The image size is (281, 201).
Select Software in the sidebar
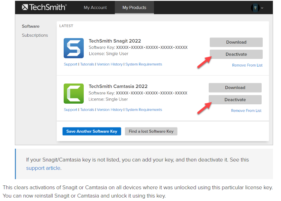point(30,26)
